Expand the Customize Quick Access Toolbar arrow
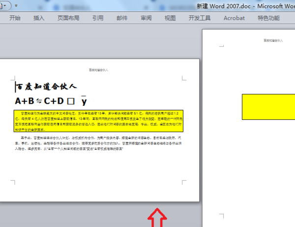 (16, 6)
